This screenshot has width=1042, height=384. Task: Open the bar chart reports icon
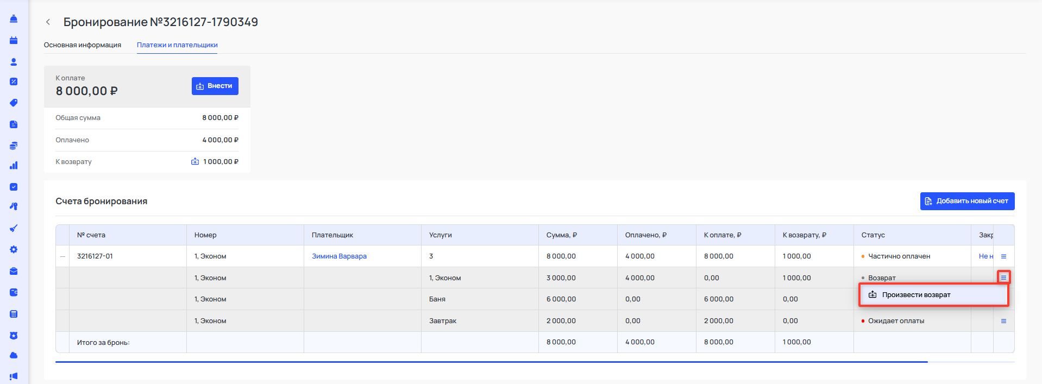[x=14, y=166]
